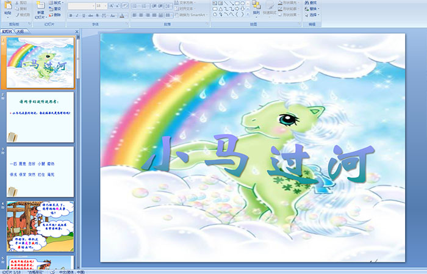Image resolution: width=427 pixels, height=274 pixels.
Task: Click the spell check status bar icon
Action: pyautogui.click(x=52, y=272)
